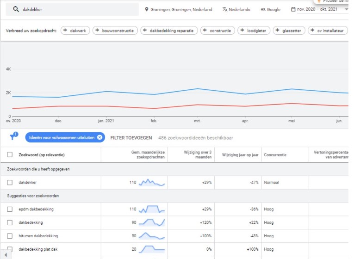Open the filter funnel icon
The width and height of the screenshot is (354, 259).
click(13, 136)
